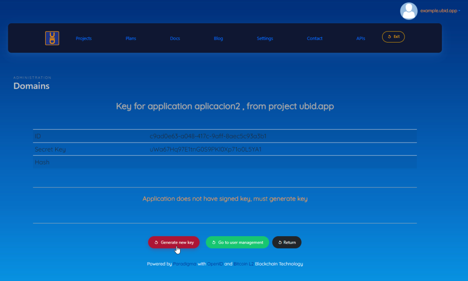The width and height of the screenshot is (468, 281).
Task: Click the UID logo icon
Action: coord(52,38)
